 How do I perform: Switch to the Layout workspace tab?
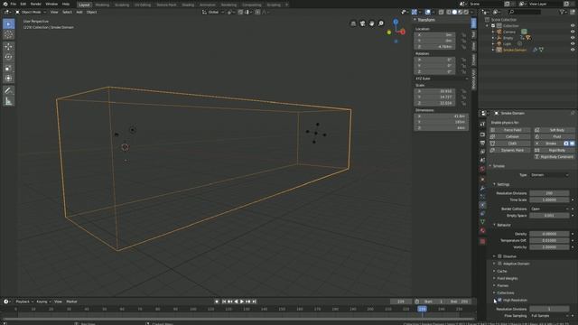84,5
